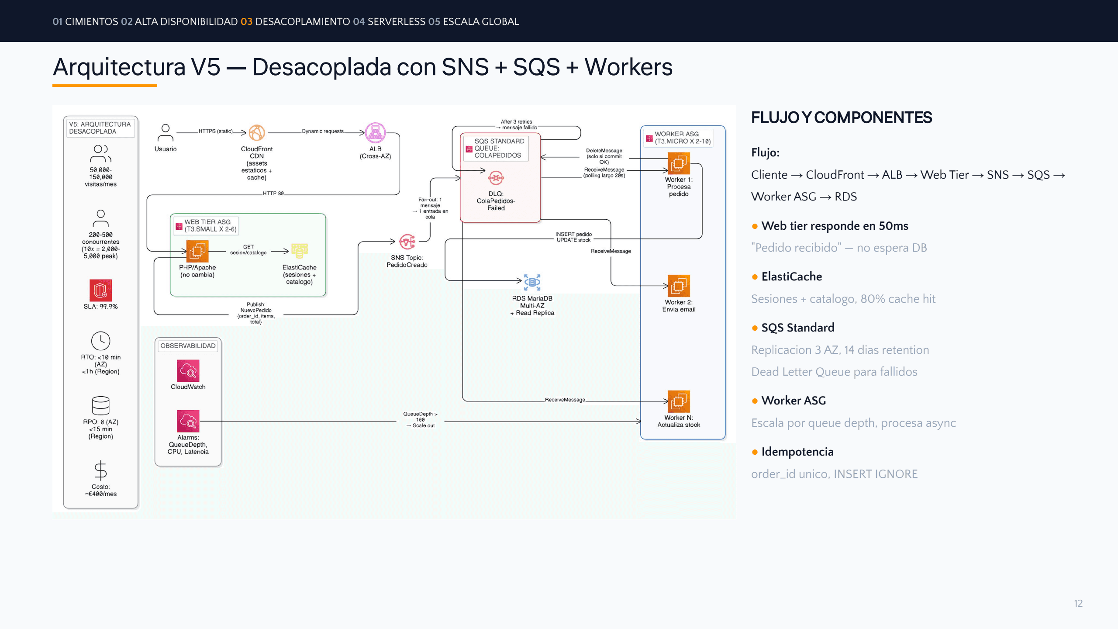
Task: Select the 'Dynamic requests' arrow label
Action: [x=323, y=131]
